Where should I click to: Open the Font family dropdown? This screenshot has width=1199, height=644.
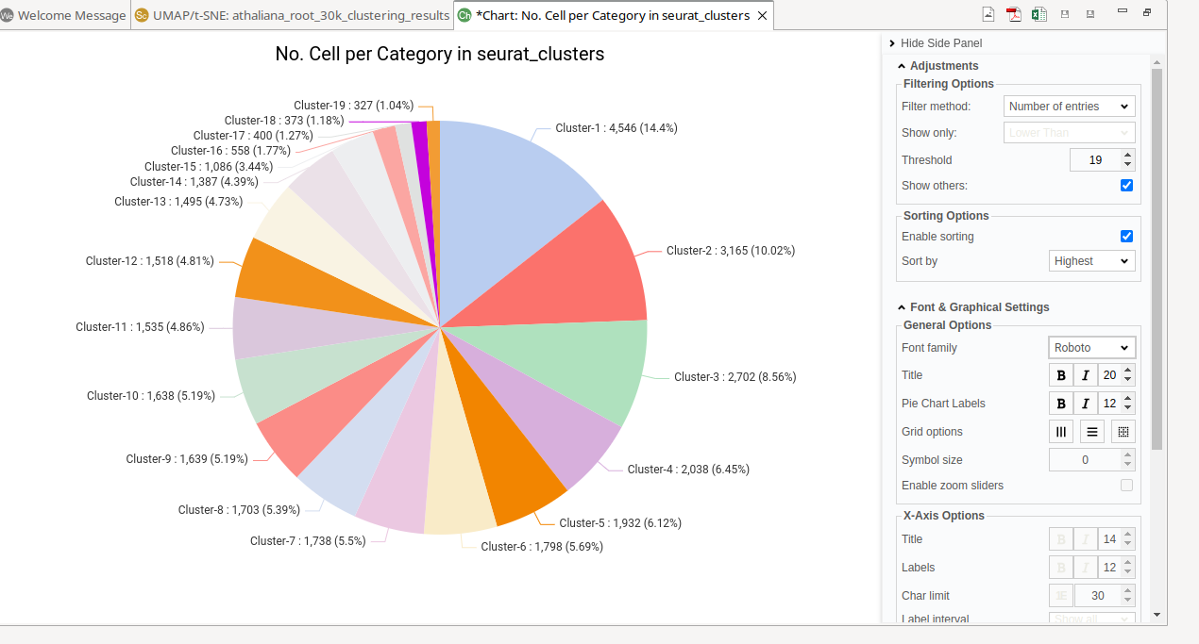(1091, 348)
